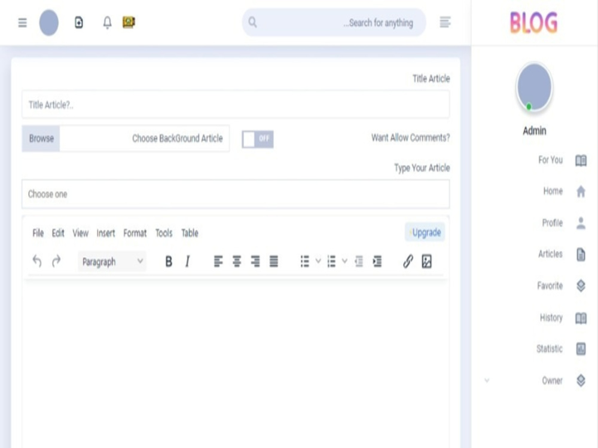Justify the text

274,262
